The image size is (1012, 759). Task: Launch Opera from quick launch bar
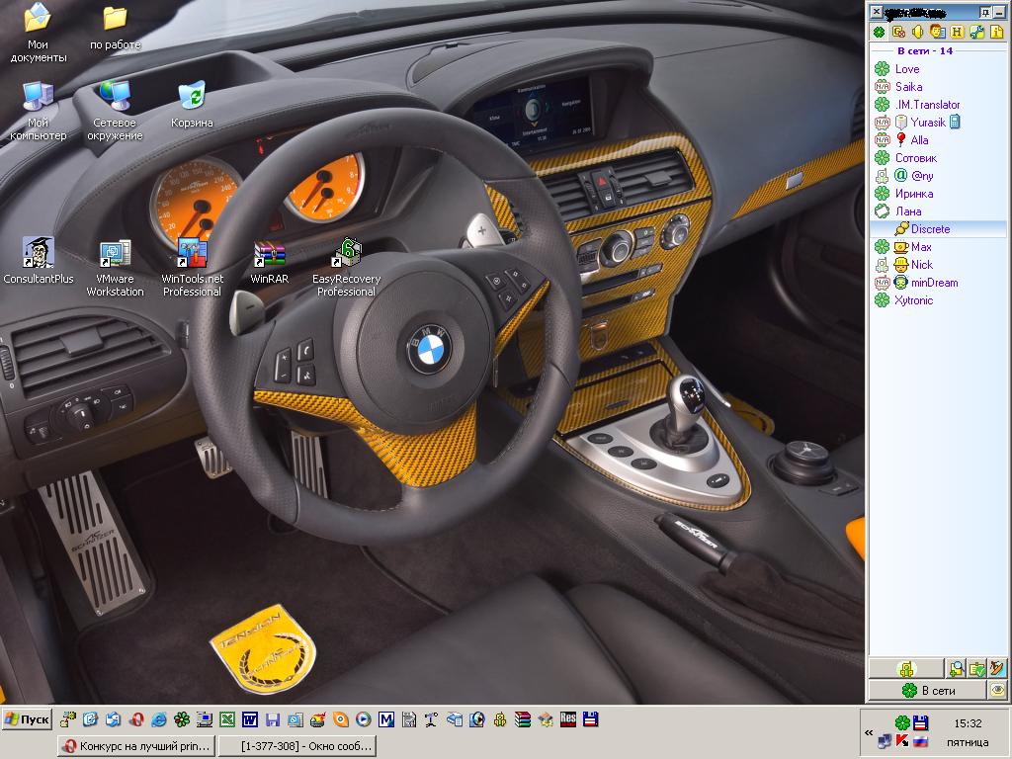(x=136, y=719)
